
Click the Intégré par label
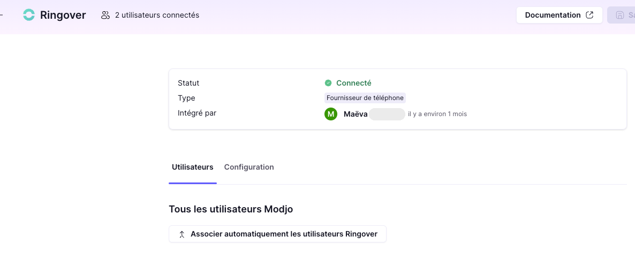pyautogui.click(x=197, y=113)
